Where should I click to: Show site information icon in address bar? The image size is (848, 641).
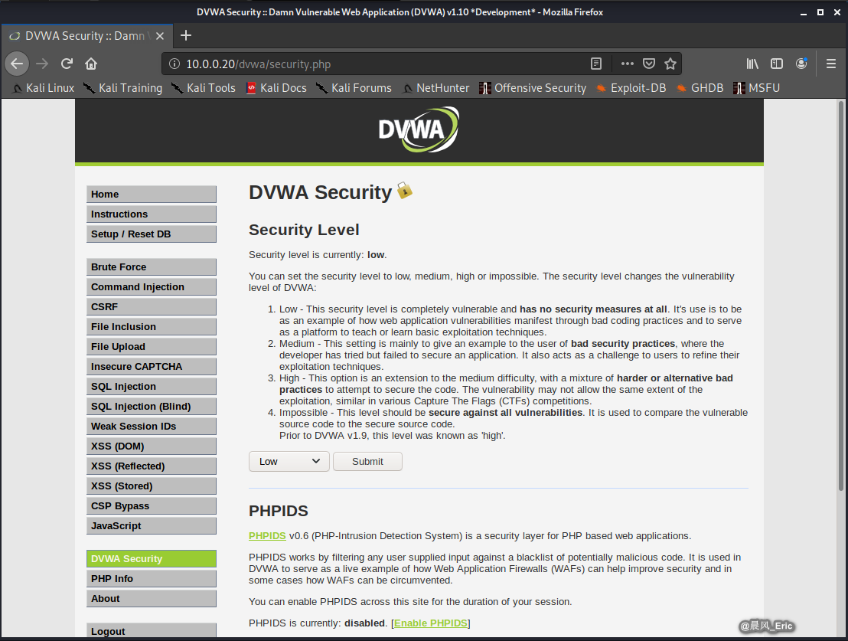(x=174, y=64)
